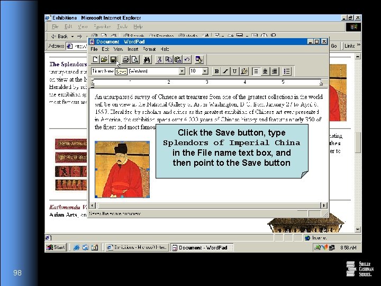Click the system tray clock showing 8:58 AM
The height and width of the screenshot is (286, 381).
(x=348, y=247)
